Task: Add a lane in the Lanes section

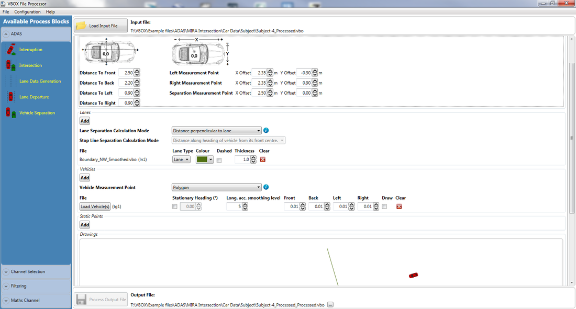Action: (85, 121)
